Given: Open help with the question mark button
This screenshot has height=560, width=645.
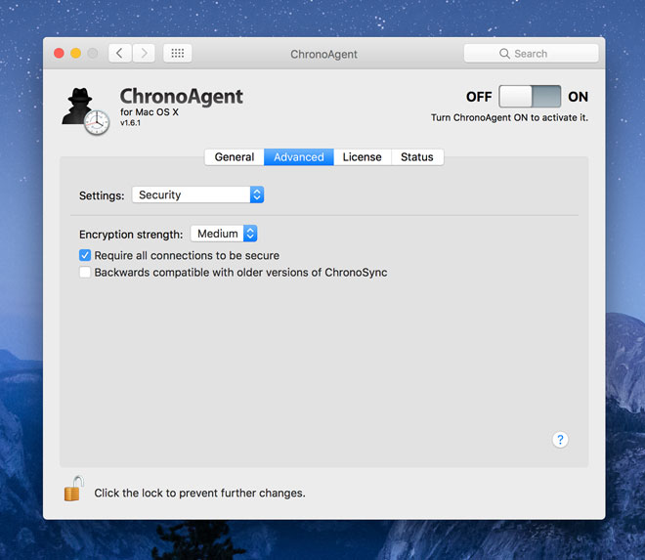Looking at the screenshot, I should (x=560, y=440).
